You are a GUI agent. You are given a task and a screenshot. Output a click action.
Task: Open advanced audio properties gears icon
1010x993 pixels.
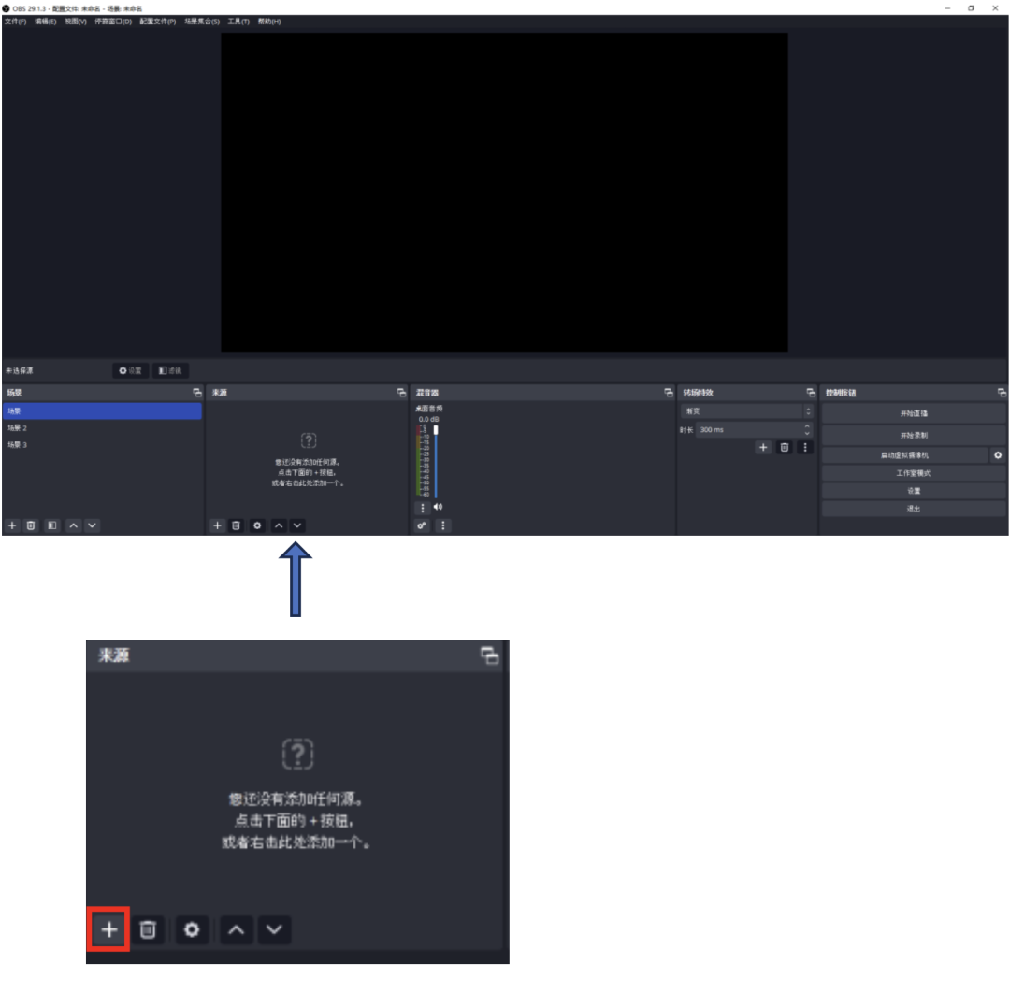421,525
